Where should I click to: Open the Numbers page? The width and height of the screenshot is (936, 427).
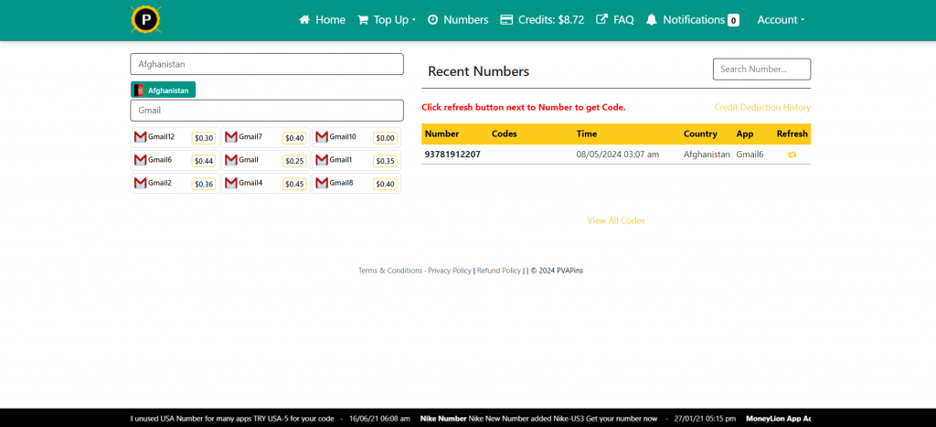(x=459, y=20)
